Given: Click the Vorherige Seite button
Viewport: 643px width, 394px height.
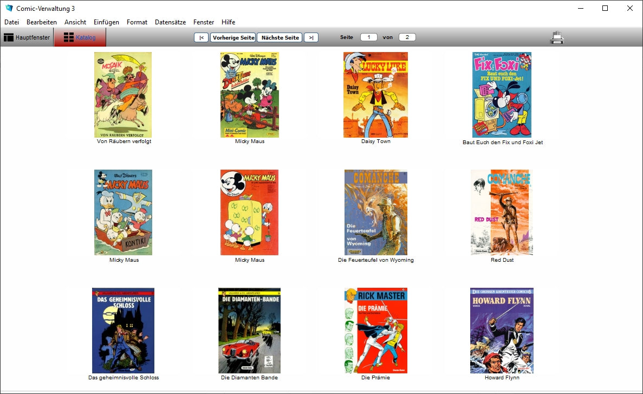Looking at the screenshot, I should pos(233,37).
